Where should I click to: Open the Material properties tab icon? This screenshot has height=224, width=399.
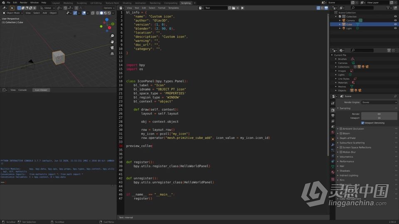pyautogui.click(x=332, y=172)
